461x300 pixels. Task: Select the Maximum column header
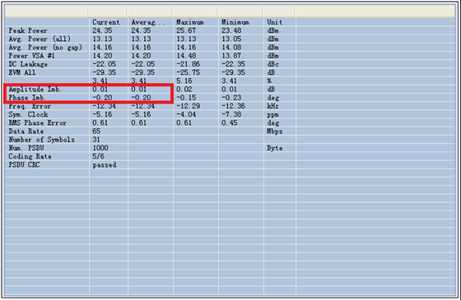coord(190,22)
